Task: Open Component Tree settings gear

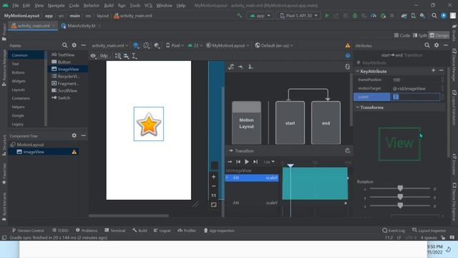Action: pyautogui.click(x=74, y=135)
